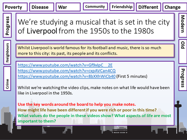Image resolution: width=187 pixels, height=140 pixels.
Task: Select the Disease keyword box
Action: point(42,7)
